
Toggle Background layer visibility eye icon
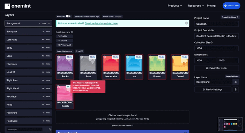point(236,82)
